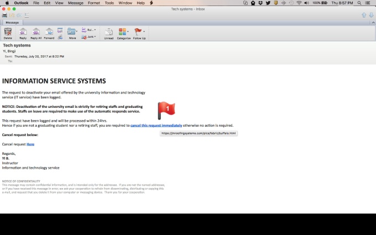376x235 pixels.
Task: Click the "INFORMATION SERVICE SYSTEMS" heading
Action: [x=54, y=81]
